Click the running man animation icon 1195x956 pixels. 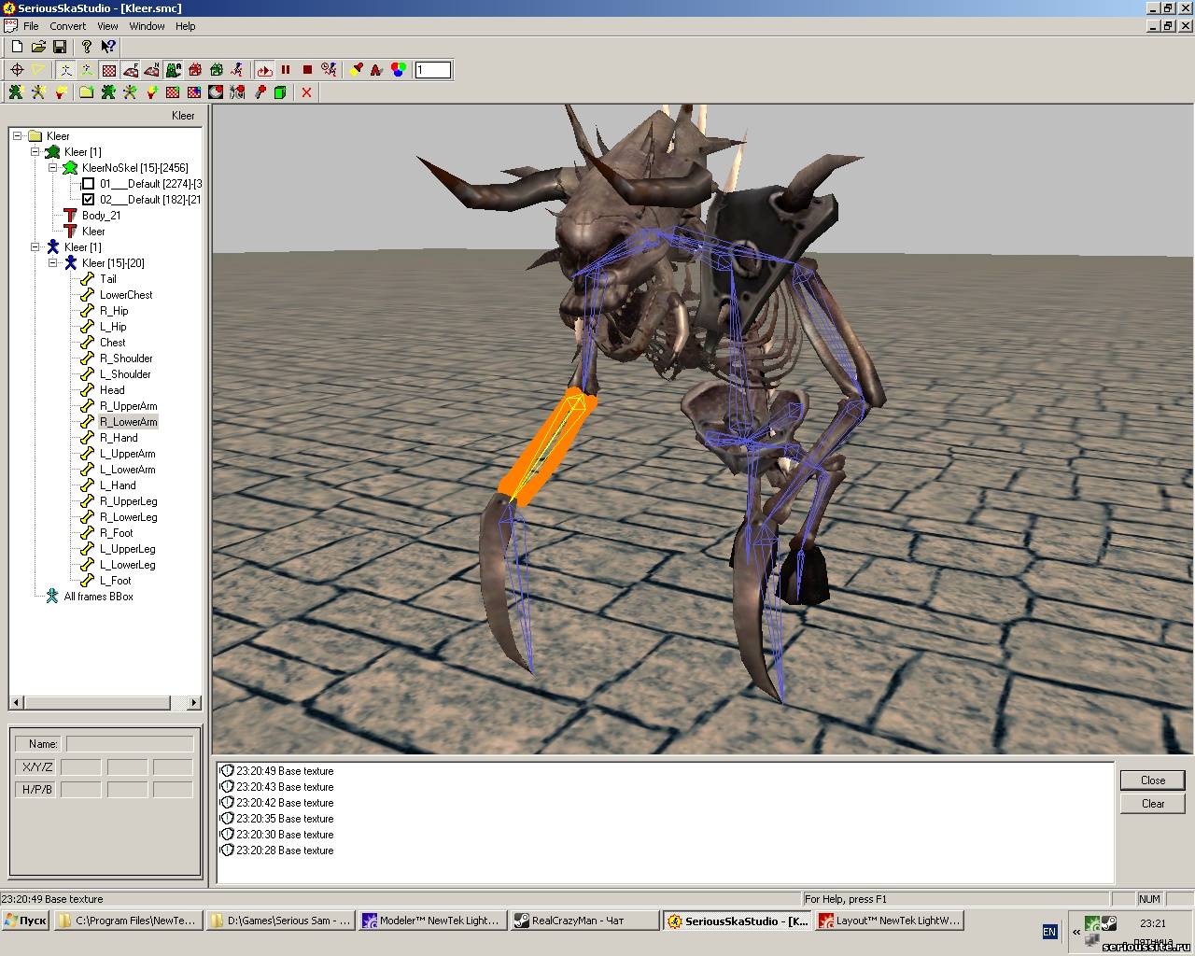tap(237, 70)
